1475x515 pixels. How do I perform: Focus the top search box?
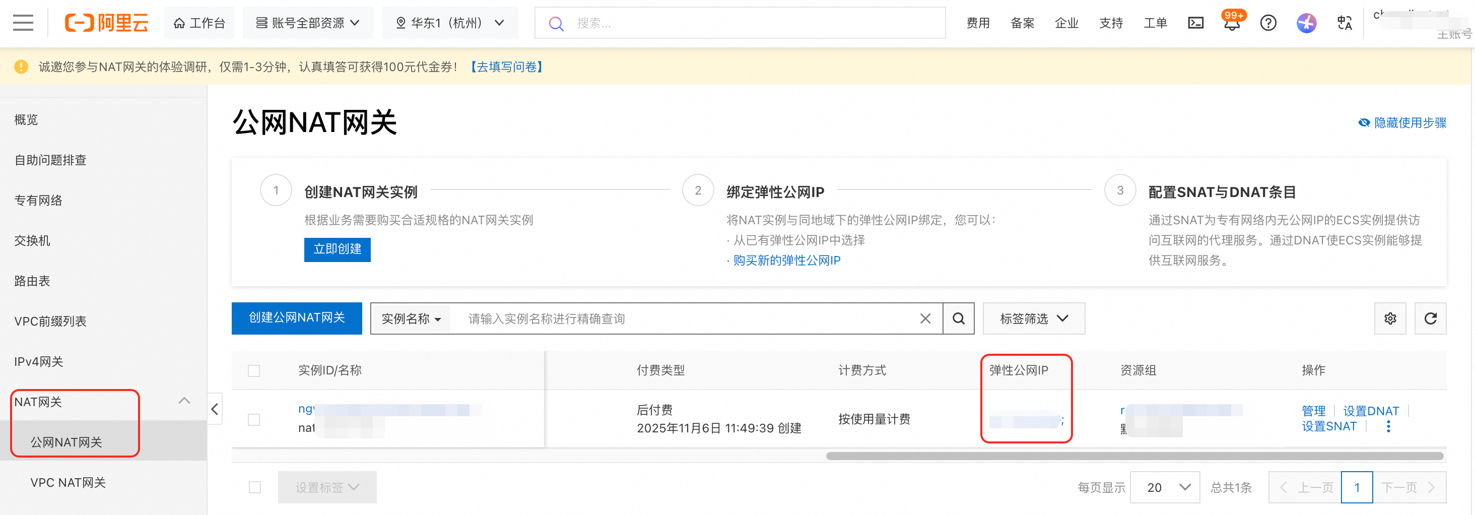tap(740, 23)
